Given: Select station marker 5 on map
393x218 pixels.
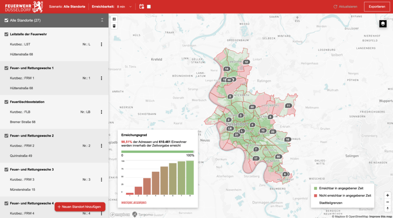Looking at the screenshot, I should pos(230,97).
